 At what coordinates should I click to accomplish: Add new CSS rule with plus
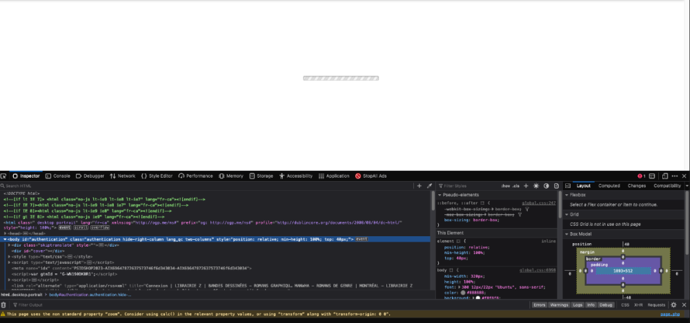(x=525, y=186)
